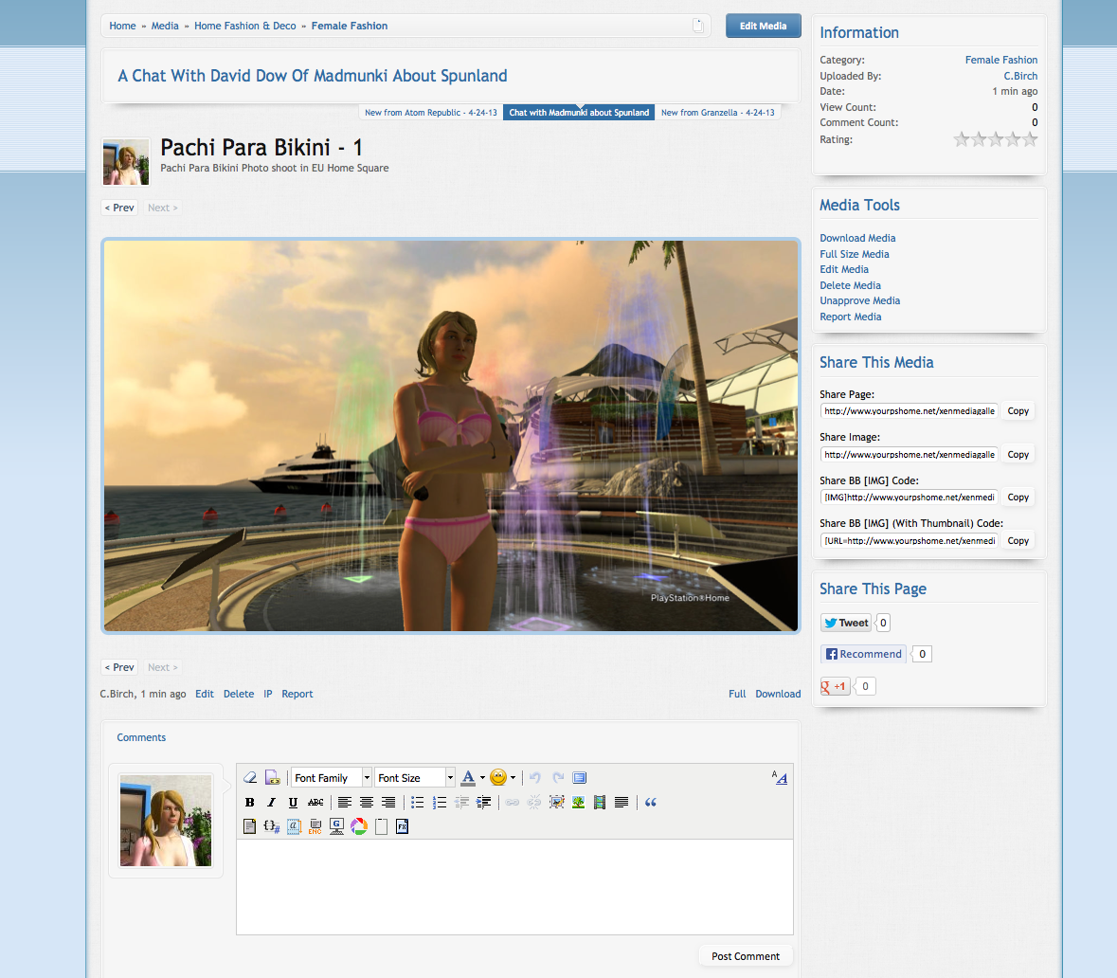Click the insert link chain icon
Screen dimensions: 1117x978
click(513, 803)
